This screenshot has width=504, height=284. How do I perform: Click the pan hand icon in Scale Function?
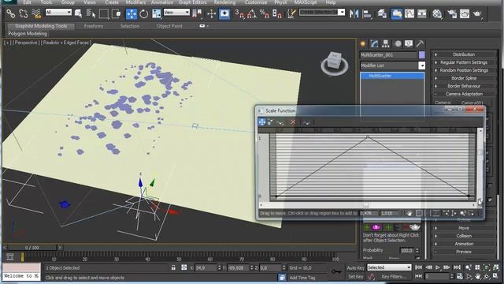click(409, 213)
